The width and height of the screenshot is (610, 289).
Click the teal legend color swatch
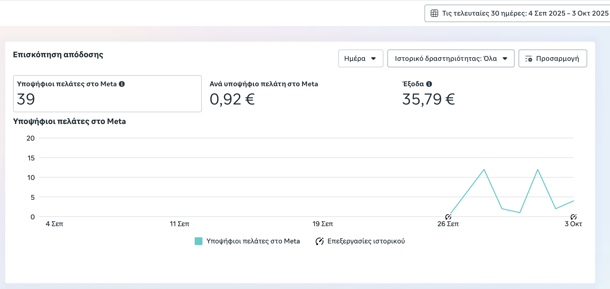[x=199, y=241]
